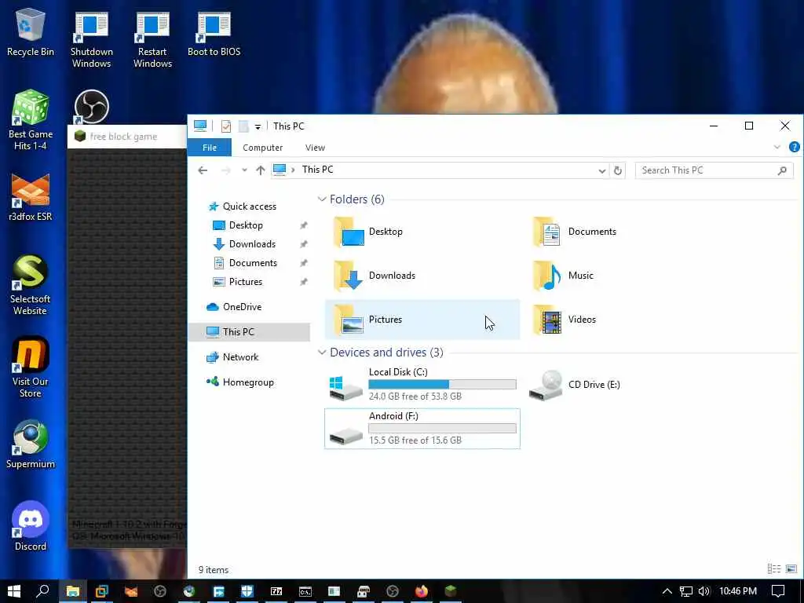Refresh the This PC view
The image size is (804, 603).
pos(618,170)
